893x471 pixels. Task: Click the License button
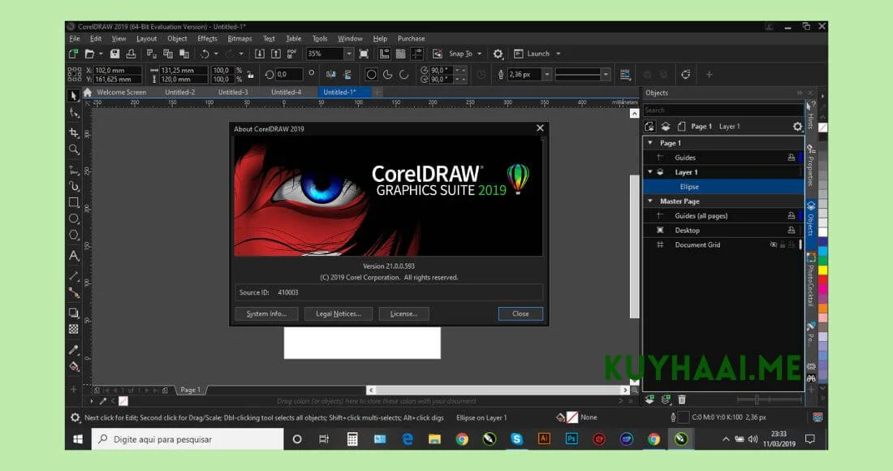point(403,313)
